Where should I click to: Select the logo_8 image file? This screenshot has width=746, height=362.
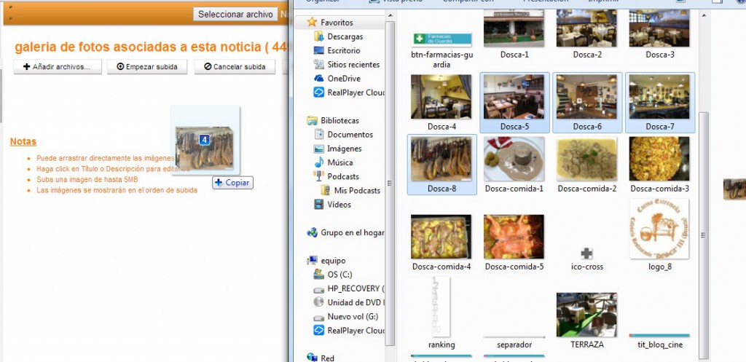click(659, 229)
